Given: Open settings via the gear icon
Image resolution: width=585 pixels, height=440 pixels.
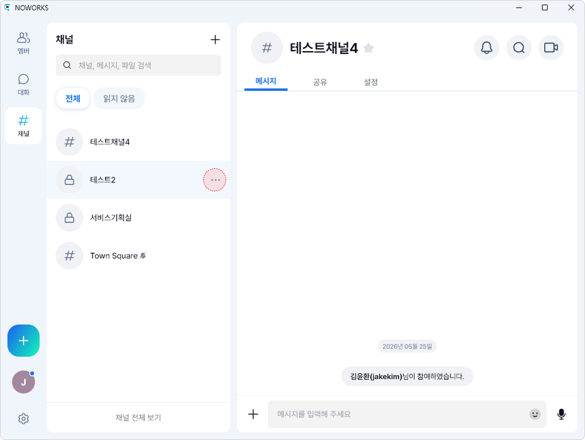Looking at the screenshot, I should [24, 419].
